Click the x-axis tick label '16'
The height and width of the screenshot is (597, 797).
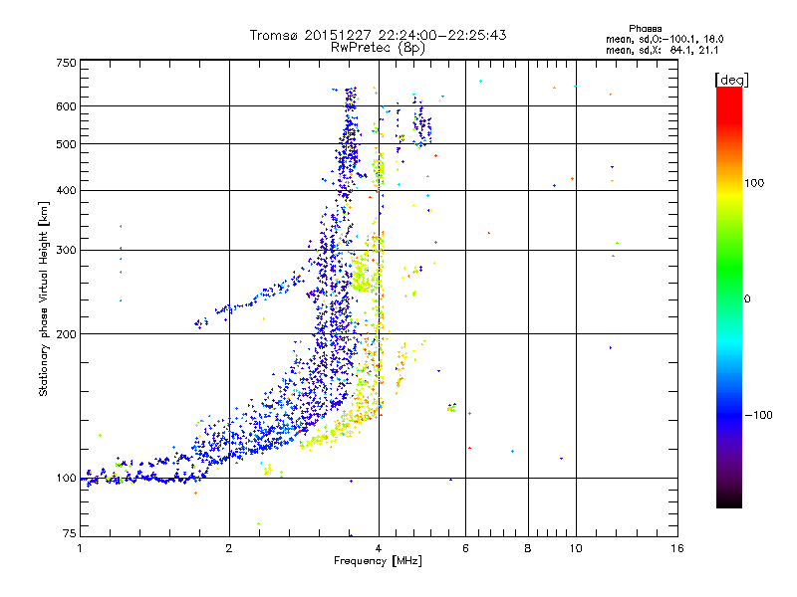677,548
